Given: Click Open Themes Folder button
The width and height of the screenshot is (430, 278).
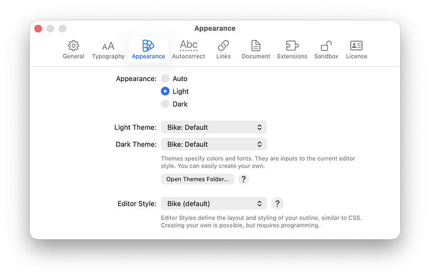Looking at the screenshot, I should point(198,179).
